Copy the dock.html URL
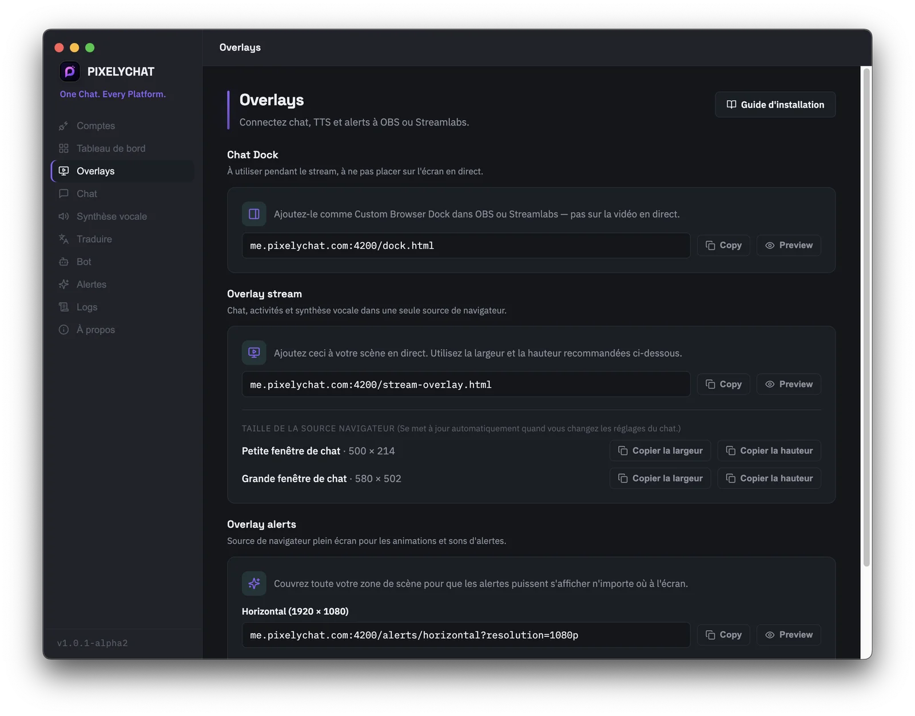This screenshot has width=915, height=716. pos(723,245)
